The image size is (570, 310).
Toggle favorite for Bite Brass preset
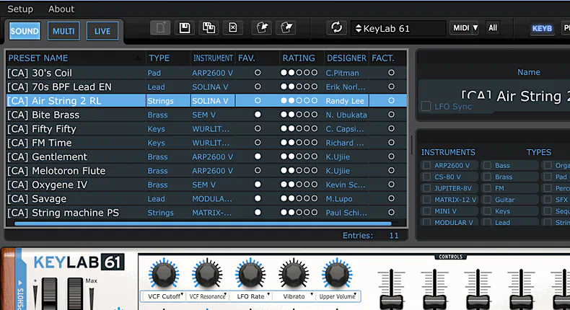coord(258,115)
